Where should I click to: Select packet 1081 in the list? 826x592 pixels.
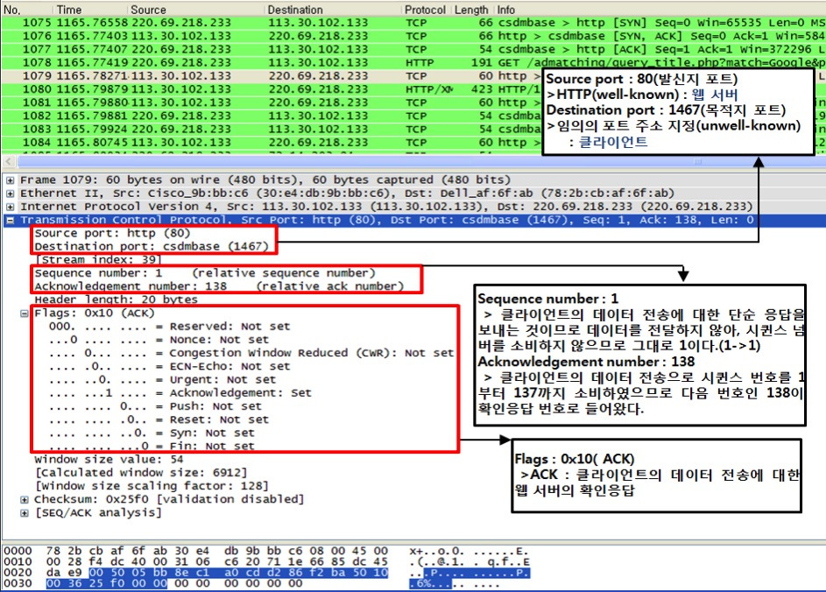[272, 102]
